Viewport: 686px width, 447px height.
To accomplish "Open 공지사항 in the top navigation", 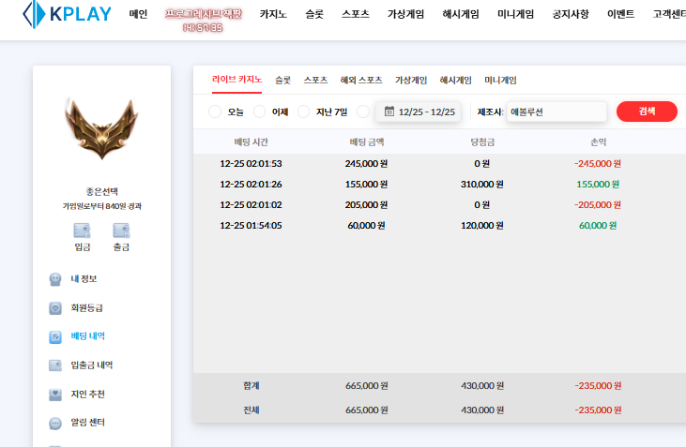I will tap(572, 14).
